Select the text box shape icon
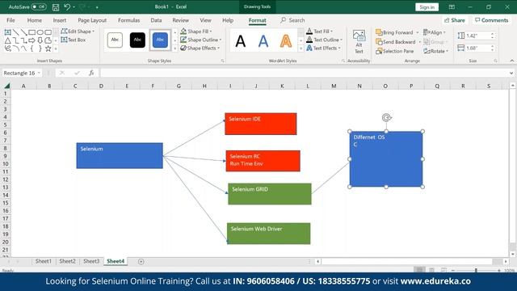This screenshot has width=517, height=291. coord(7,32)
